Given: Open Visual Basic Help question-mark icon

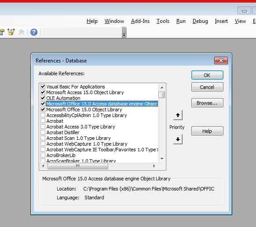Looking at the screenshot, I should coord(34,32).
